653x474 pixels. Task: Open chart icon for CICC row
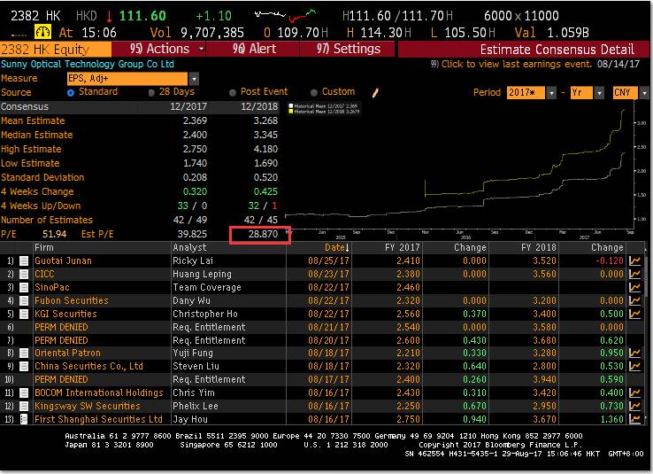[x=634, y=275]
